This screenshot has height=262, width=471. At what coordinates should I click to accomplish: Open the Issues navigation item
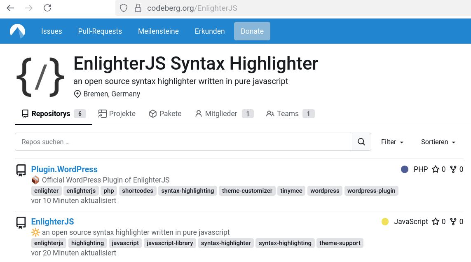click(x=52, y=31)
